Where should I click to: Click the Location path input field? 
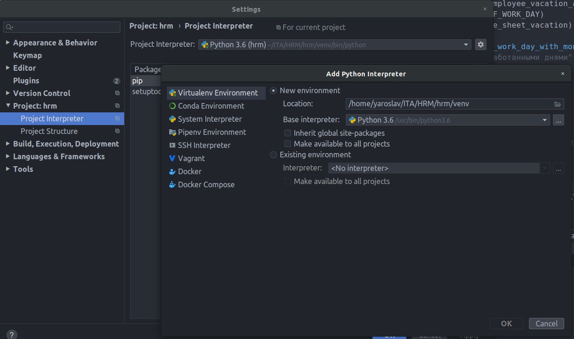point(447,104)
